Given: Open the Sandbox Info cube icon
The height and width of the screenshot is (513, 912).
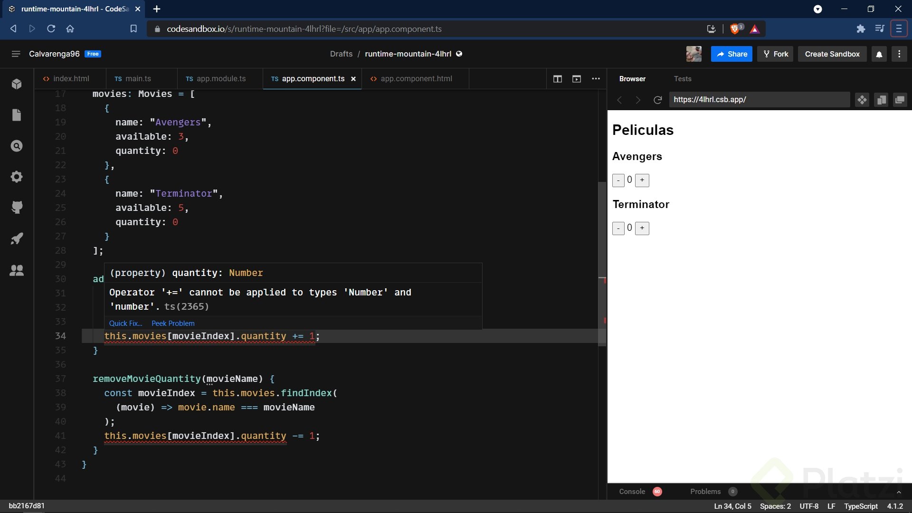Looking at the screenshot, I should click(17, 84).
